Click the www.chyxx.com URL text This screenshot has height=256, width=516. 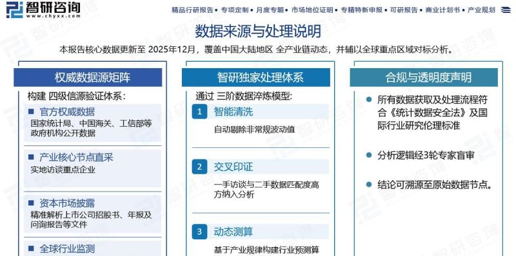pos(54,15)
